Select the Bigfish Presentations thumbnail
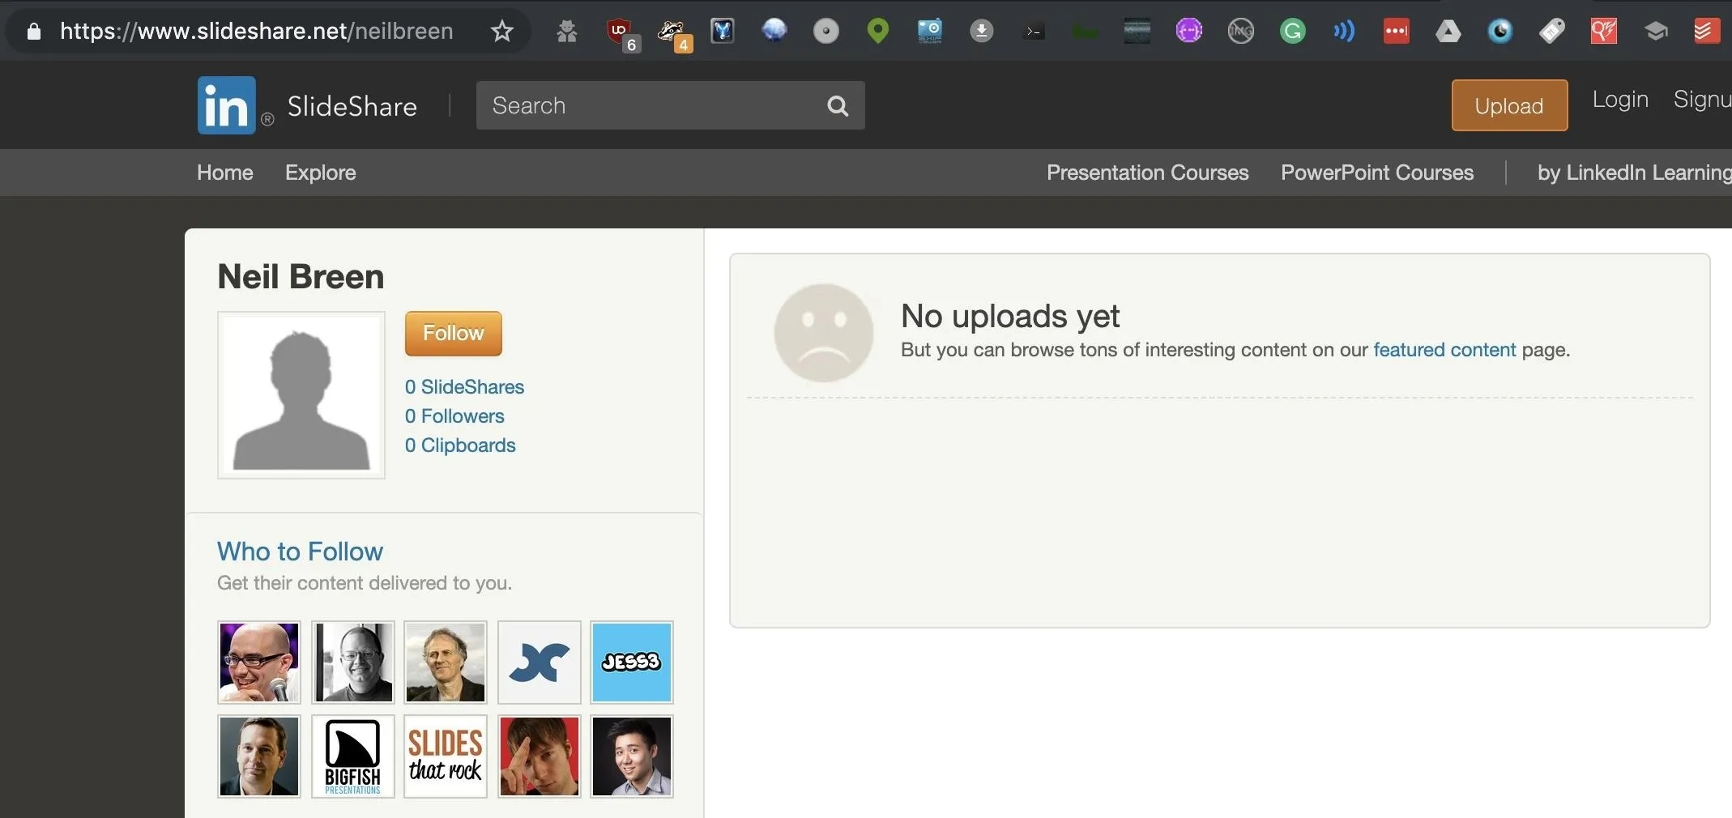 (x=352, y=756)
